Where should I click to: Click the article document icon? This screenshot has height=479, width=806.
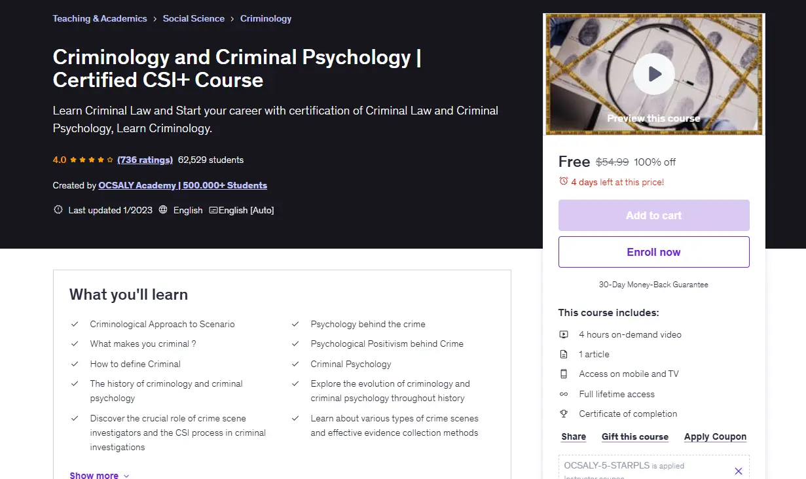click(x=563, y=354)
